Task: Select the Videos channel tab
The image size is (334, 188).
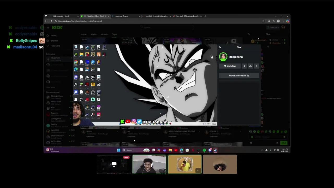Action: (x=104, y=34)
